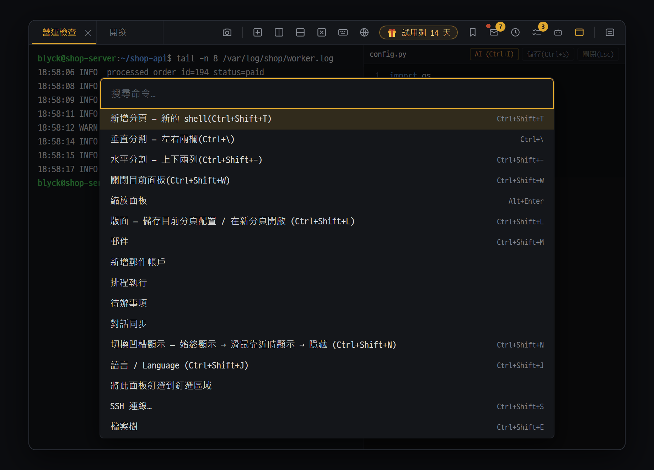Open the 郵件 command
Screen dimensions: 654x470
click(x=327, y=242)
